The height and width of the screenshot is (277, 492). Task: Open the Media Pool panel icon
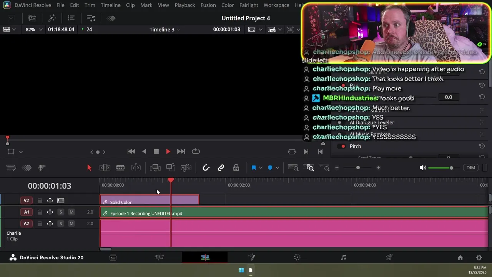coord(32,18)
